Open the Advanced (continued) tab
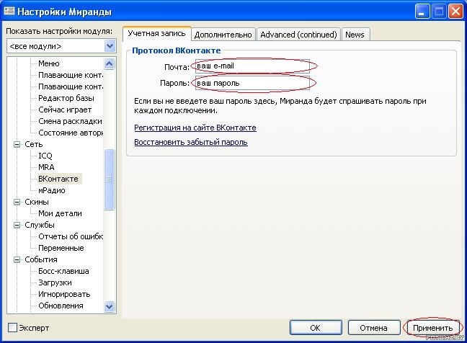The height and width of the screenshot is (343, 467). [298, 35]
